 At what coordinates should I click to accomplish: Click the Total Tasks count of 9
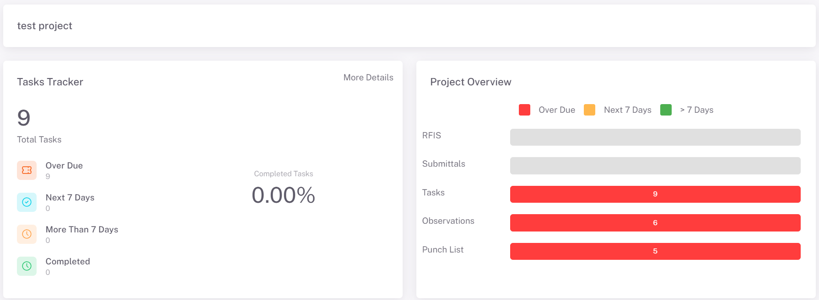24,118
